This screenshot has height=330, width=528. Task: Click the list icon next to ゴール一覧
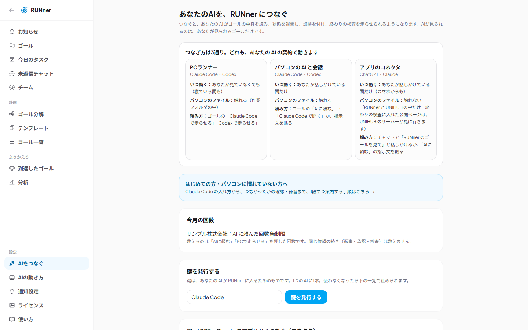click(12, 142)
